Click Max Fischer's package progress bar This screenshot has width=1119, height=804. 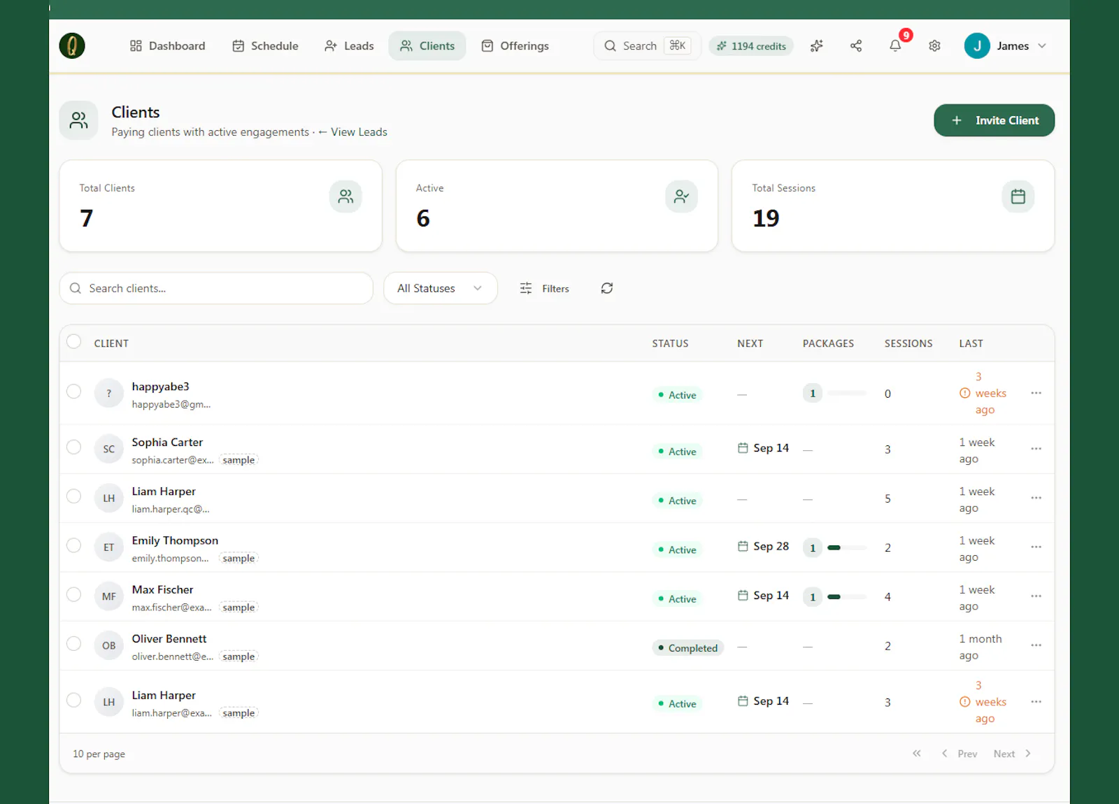[x=847, y=597]
